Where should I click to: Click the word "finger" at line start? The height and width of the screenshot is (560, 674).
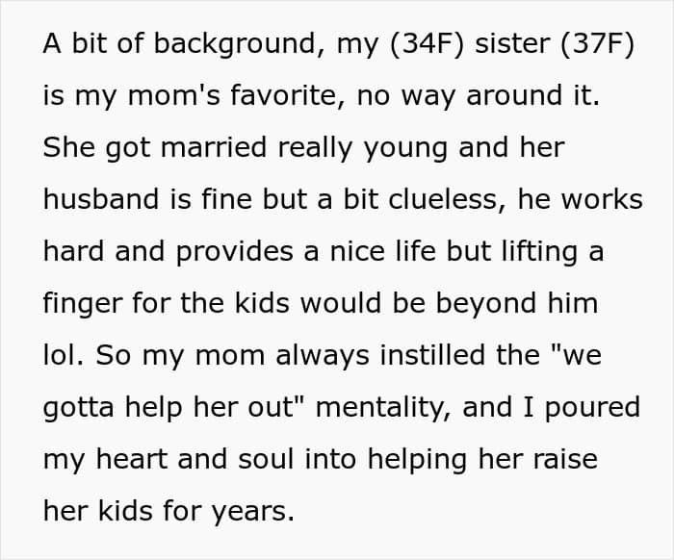83,304
